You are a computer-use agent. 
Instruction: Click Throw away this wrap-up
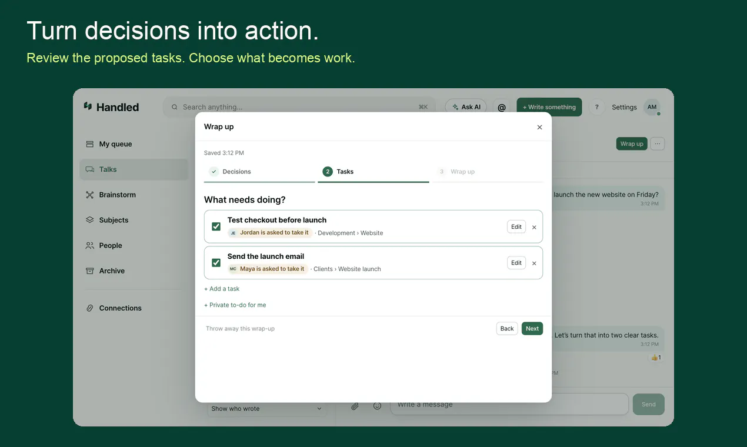pos(240,329)
